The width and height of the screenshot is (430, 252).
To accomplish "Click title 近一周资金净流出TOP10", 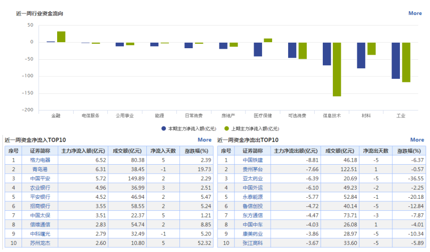I will click(248, 140).
